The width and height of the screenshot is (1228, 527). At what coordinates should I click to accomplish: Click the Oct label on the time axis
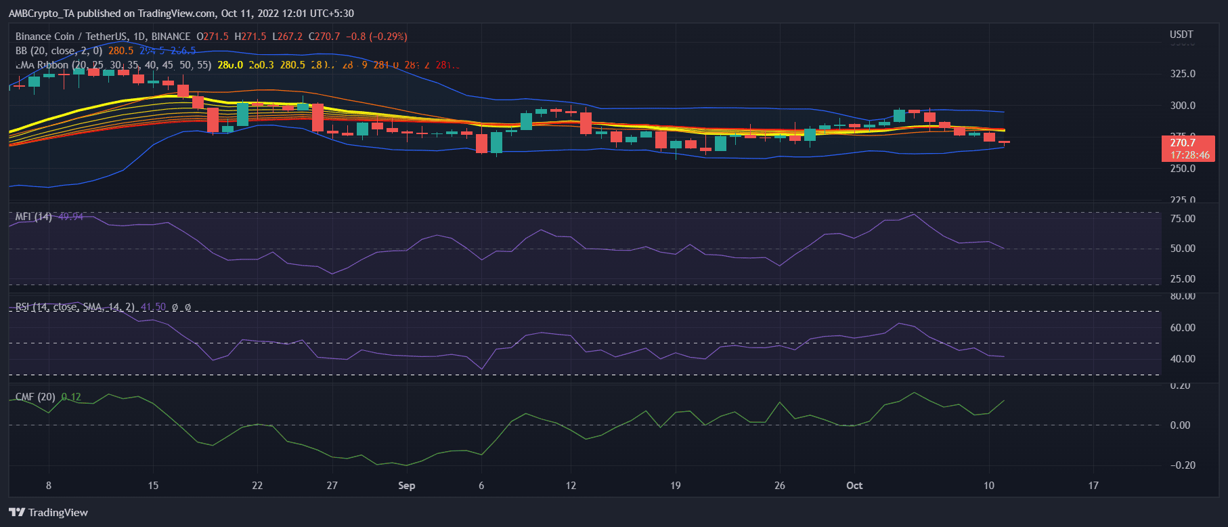[x=854, y=486]
